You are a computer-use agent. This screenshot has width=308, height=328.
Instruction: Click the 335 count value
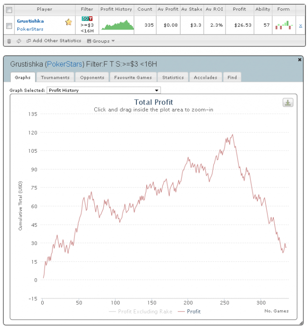(x=149, y=25)
